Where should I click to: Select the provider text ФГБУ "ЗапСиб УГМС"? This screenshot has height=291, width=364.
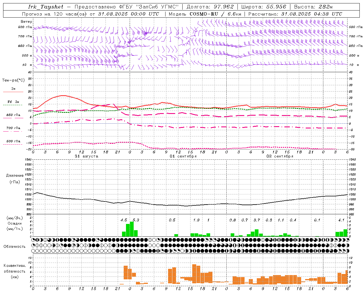[x=149, y=7]
